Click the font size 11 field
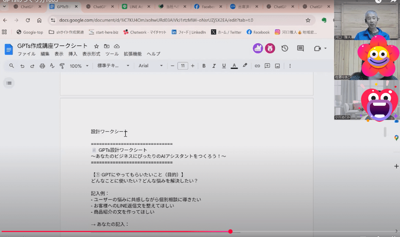Image resolution: width=400 pixels, height=237 pixels. [x=183, y=66]
